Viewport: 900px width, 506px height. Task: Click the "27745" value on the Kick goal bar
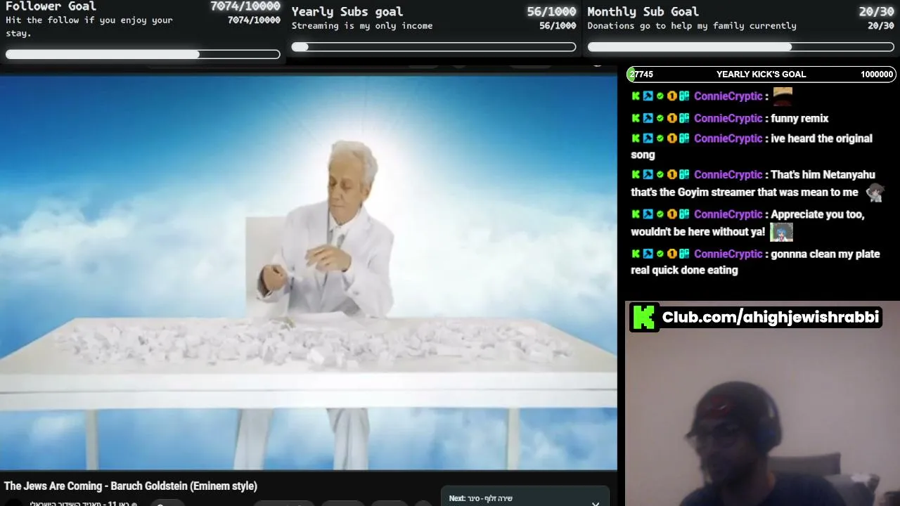tap(641, 74)
